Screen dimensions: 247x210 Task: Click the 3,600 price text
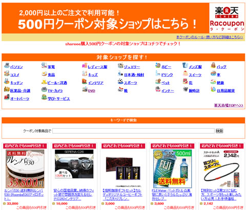tap(159, 204)
